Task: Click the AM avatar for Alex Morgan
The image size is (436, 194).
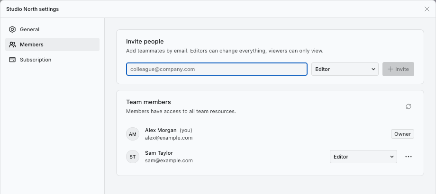Action: [x=133, y=134]
